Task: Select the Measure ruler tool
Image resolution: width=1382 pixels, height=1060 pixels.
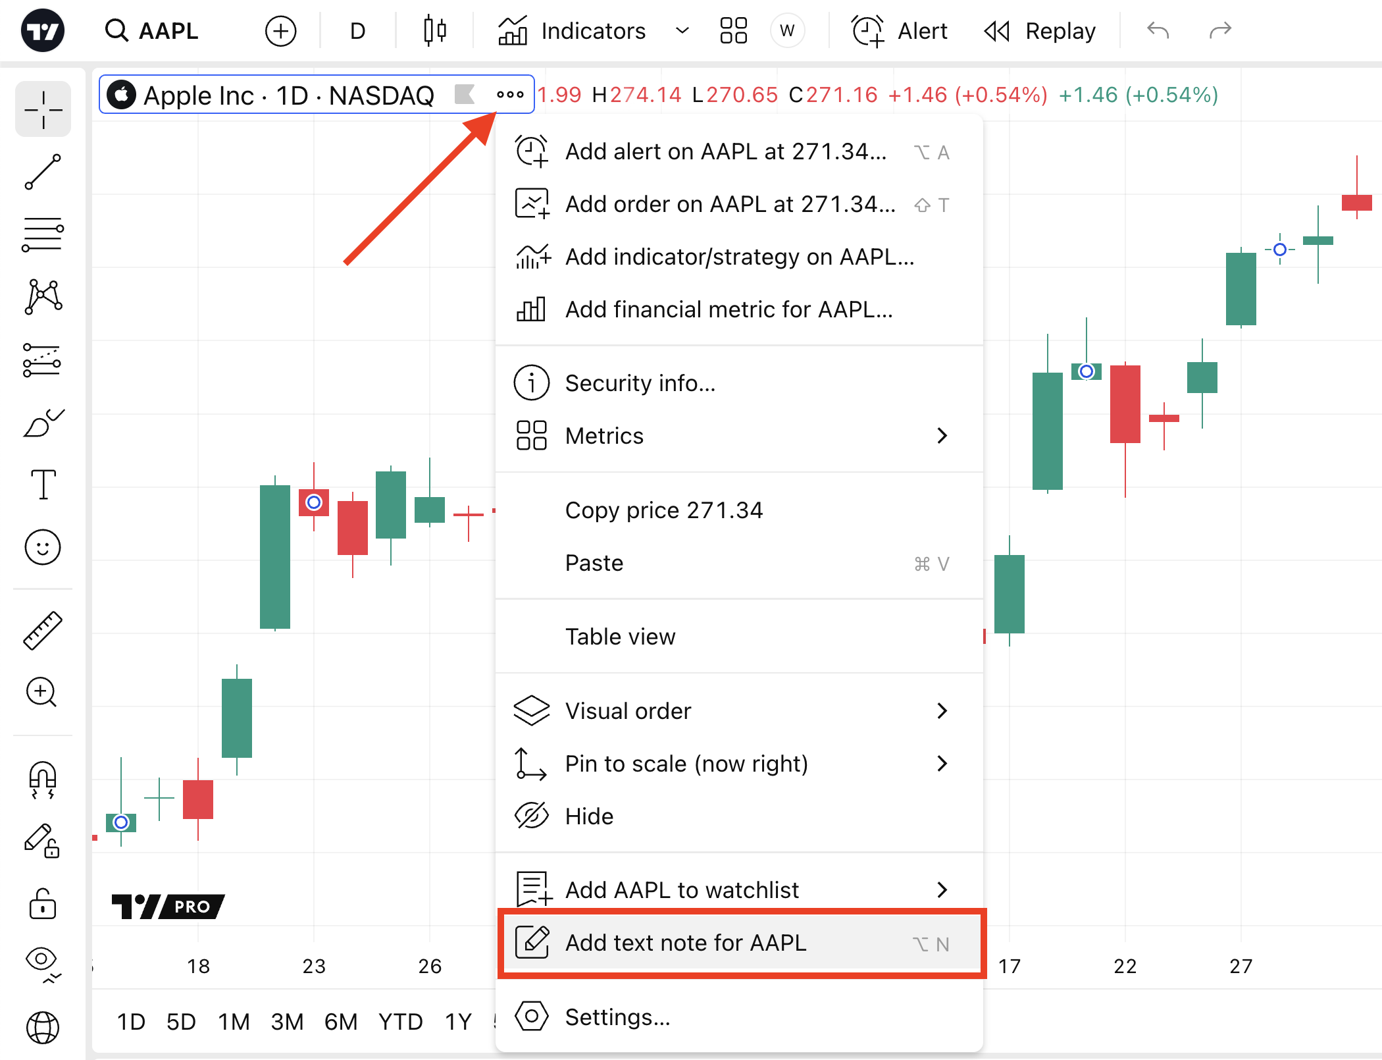Action: [x=43, y=630]
